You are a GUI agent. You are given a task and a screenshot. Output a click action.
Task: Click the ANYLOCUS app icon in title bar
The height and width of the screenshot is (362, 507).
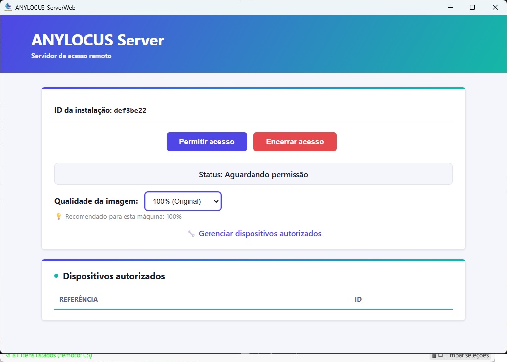click(8, 7)
